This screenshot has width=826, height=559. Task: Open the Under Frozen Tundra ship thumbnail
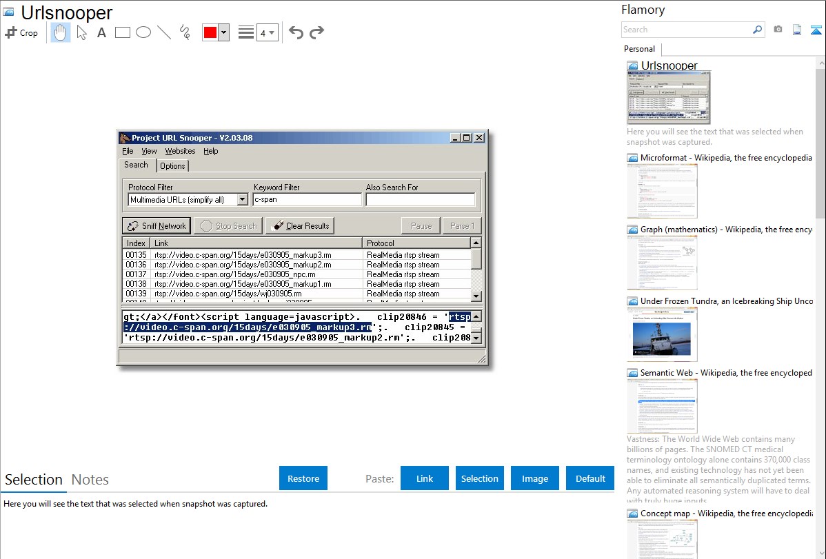point(662,334)
